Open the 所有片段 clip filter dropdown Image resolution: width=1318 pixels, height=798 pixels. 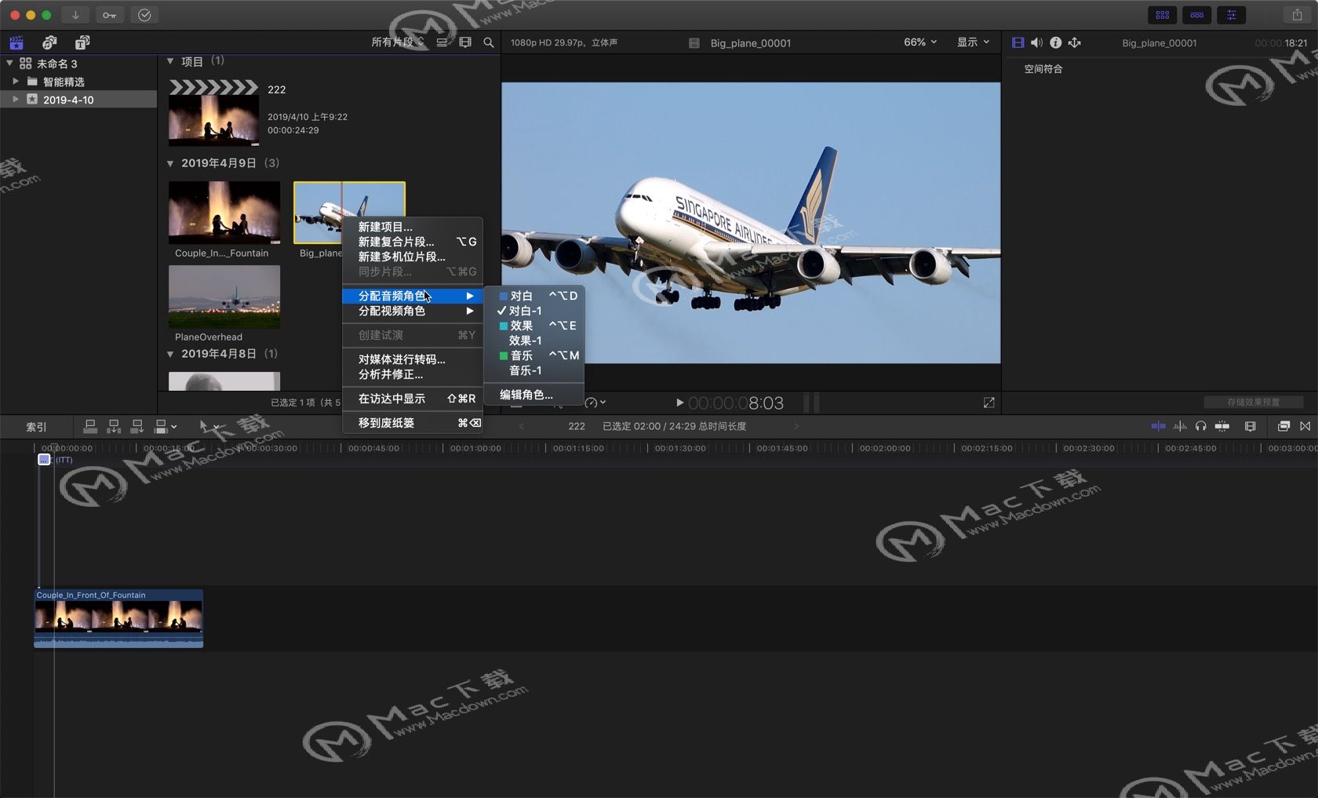click(398, 42)
